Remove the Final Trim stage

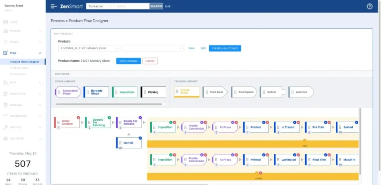click(329, 155)
